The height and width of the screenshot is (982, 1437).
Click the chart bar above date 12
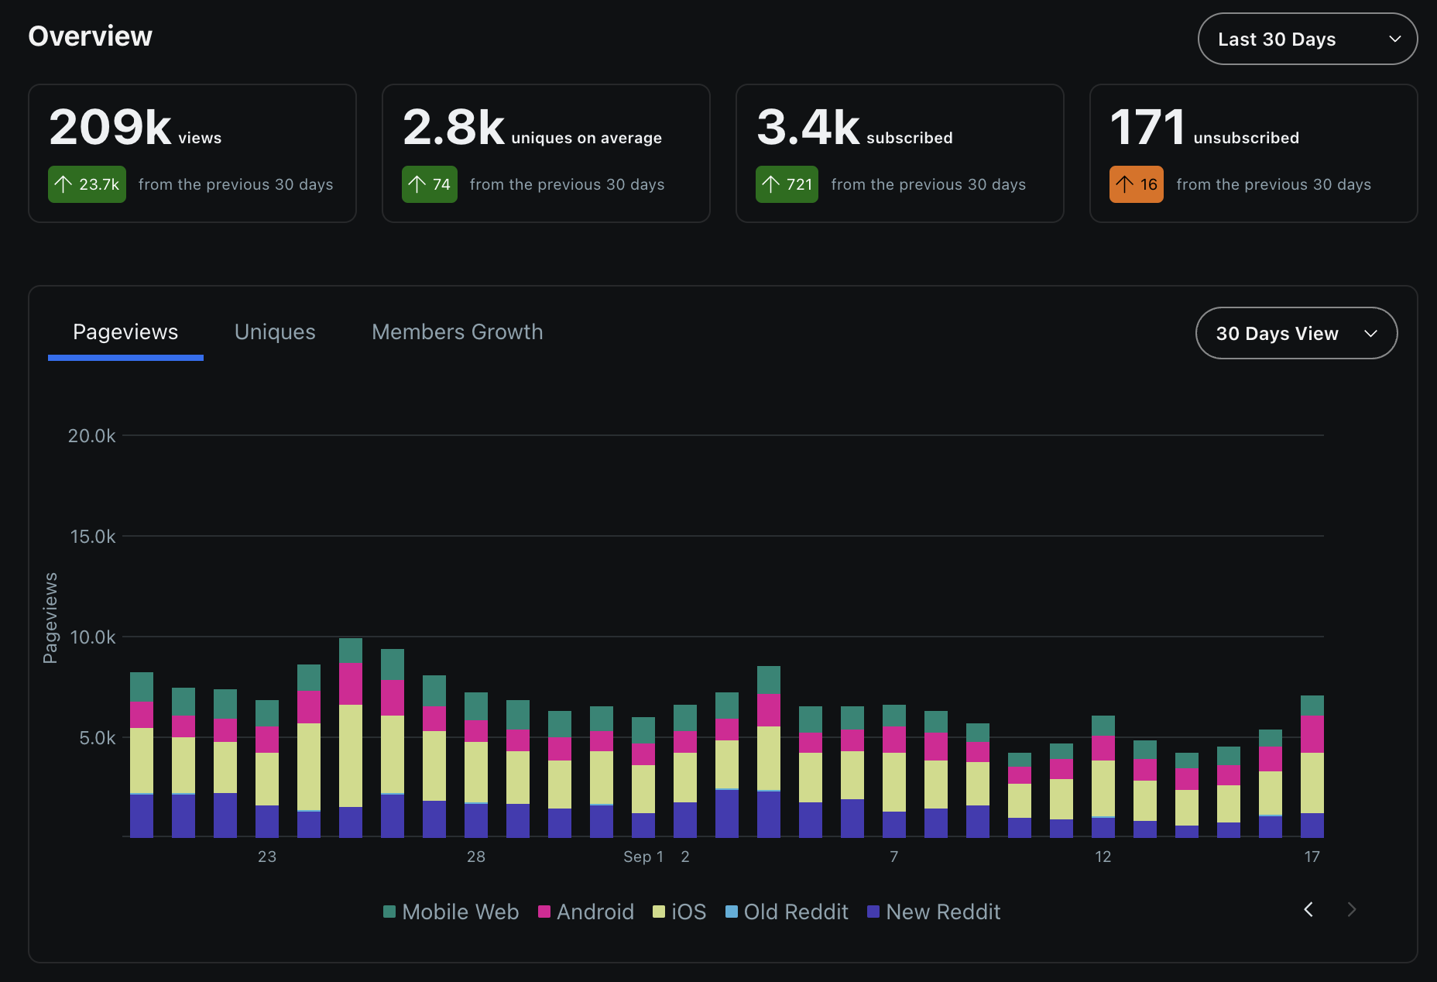1103,777
